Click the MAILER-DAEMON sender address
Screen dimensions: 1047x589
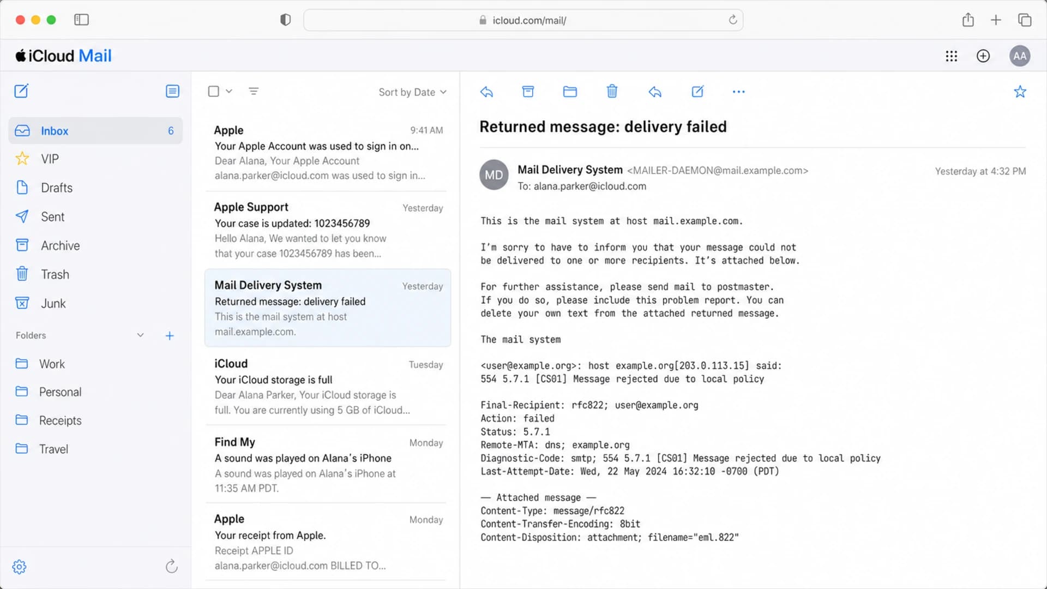[x=718, y=171]
